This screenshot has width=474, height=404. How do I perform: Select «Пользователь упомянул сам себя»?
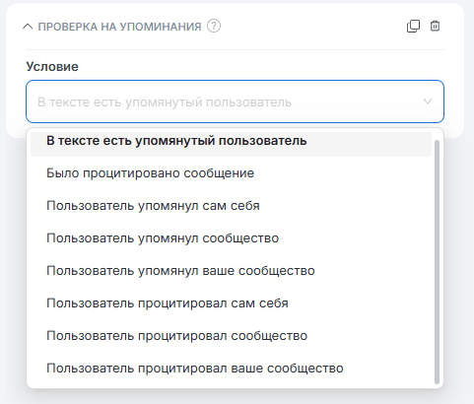[x=231, y=206]
